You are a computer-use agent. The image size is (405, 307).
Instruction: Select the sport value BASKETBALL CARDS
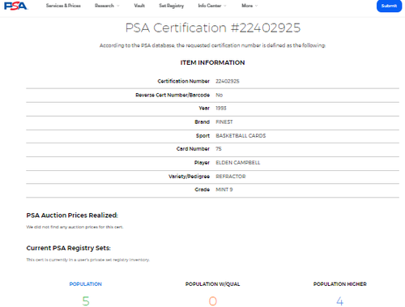coord(241,136)
